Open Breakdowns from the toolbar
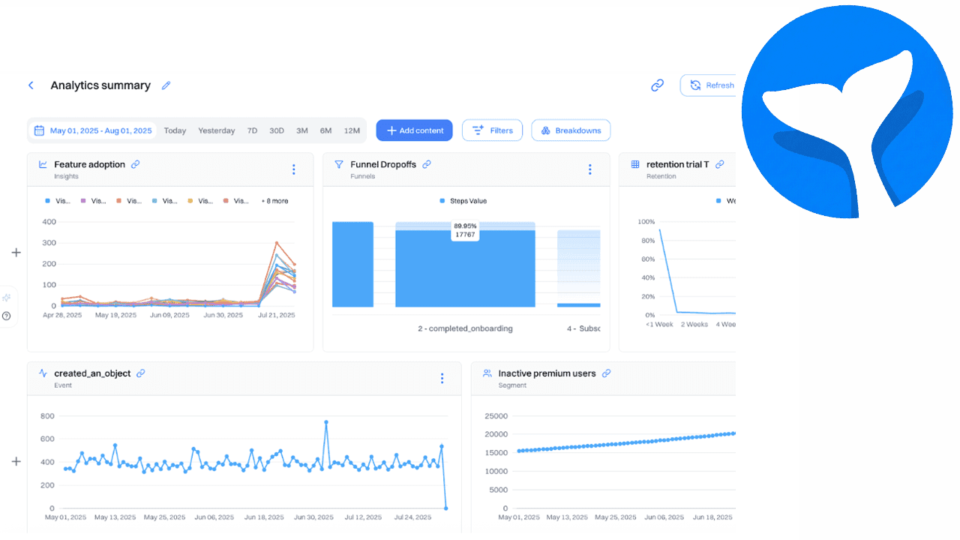 (571, 130)
